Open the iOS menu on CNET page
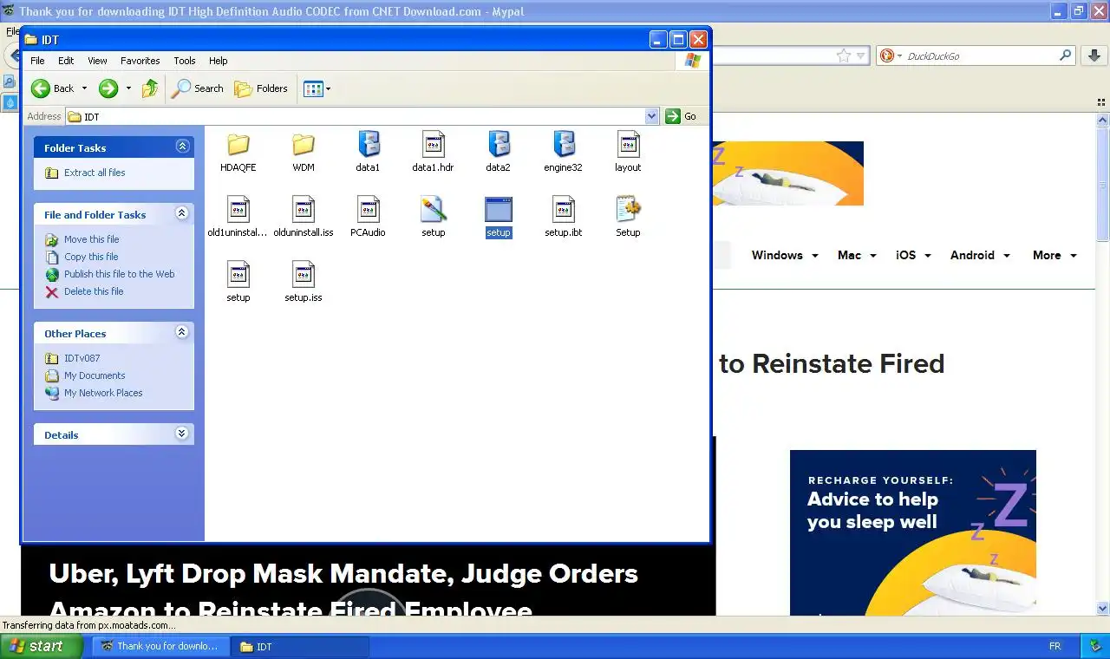This screenshot has height=659, width=1110. [x=913, y=255]
